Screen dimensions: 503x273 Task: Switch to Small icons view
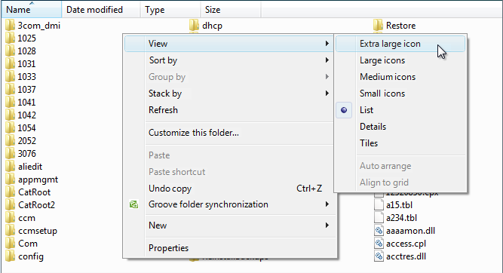coord(400,94)
